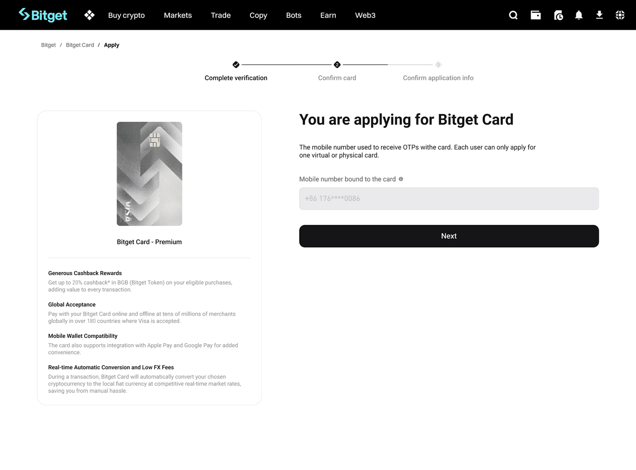This screenshot has width=636, height=470.
Task: Click the Bitget logo
Action: coord(43,15)
